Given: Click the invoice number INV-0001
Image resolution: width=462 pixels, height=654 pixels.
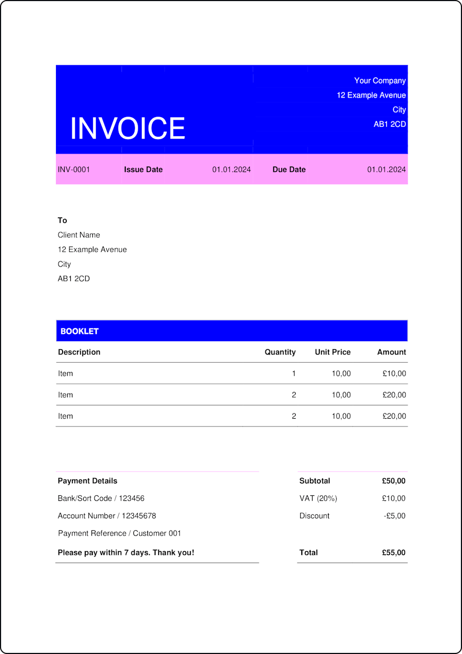Looking at the screenshot, I should tap(73, 169).
